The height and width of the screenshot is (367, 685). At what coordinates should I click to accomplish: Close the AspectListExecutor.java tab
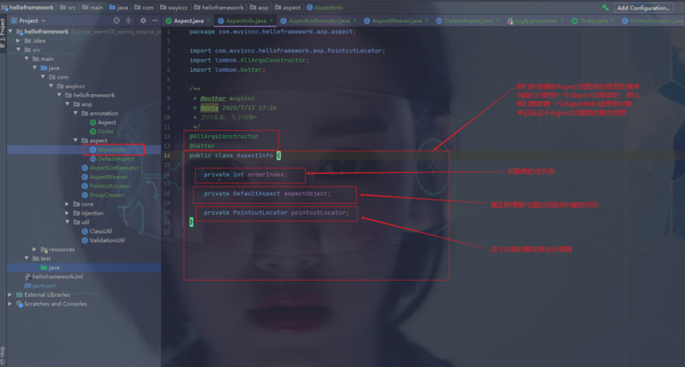click(x=354, y=21)
